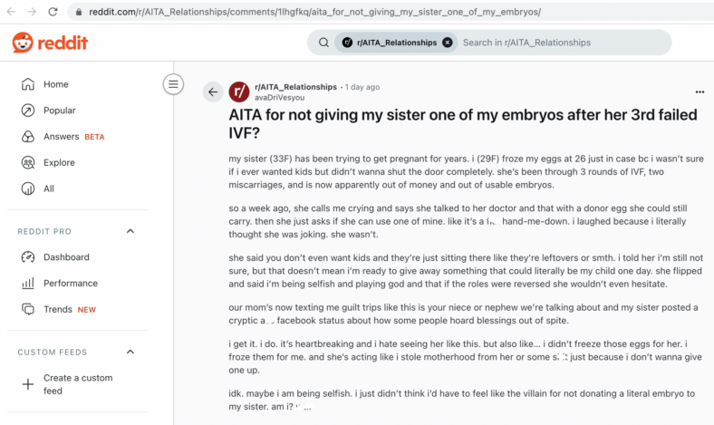This screenshot has width=714, height=425.
Task: Open the Home feed icon
Action: tap(28, 84)
